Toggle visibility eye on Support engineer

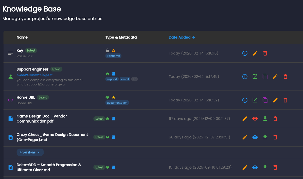click(107, 74)
